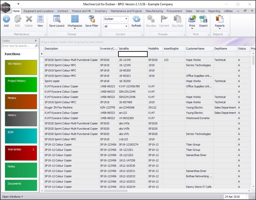Click the SerialNo filter input box
The height and width of the screenshot is (200, 256).
[x=132, y=54]
